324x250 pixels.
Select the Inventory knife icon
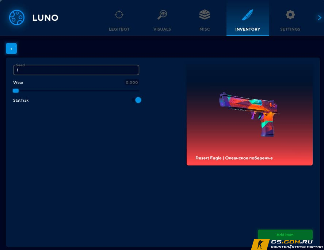click(x=248, y=15)
